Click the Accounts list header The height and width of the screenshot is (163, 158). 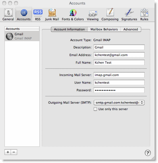(x=22, y=29)
